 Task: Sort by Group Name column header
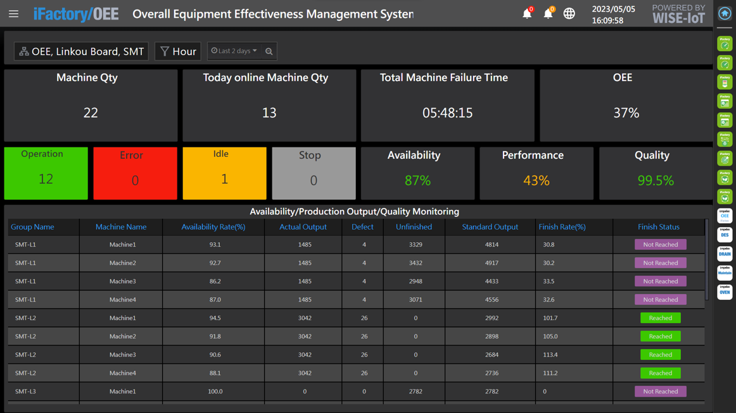click(32, 227)
